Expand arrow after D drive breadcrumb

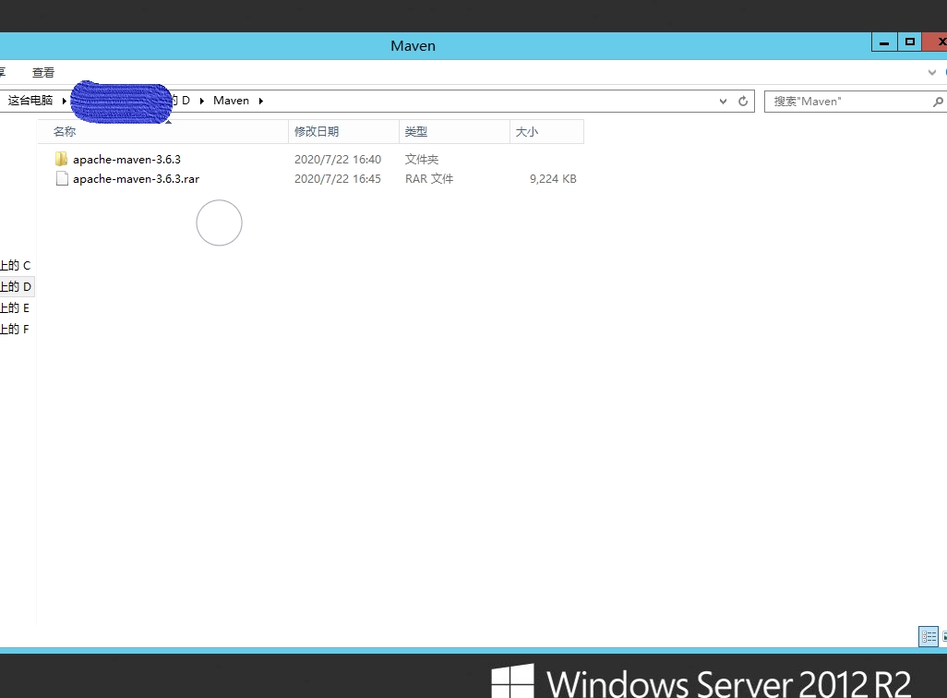coord(201,101)
